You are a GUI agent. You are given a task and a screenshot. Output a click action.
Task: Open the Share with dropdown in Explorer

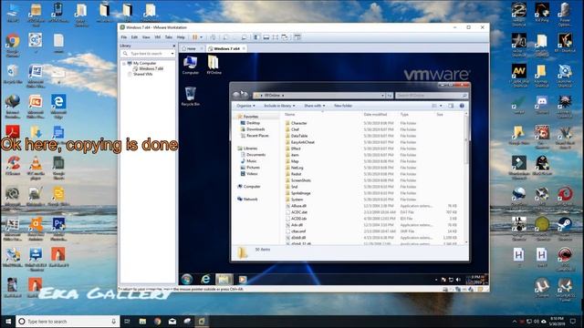pos(314,106)
